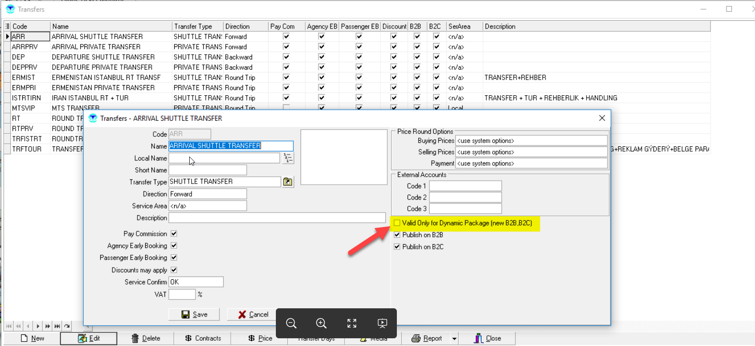Click into the Local Name field

click(x=224, y=158)
